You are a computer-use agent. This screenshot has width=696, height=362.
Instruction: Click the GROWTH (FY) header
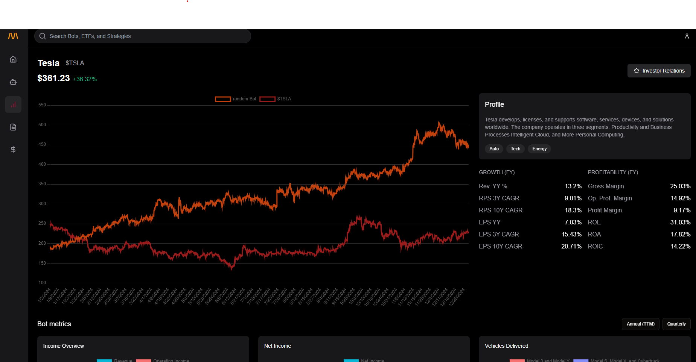pyautogui.click(x=496, y=172)
